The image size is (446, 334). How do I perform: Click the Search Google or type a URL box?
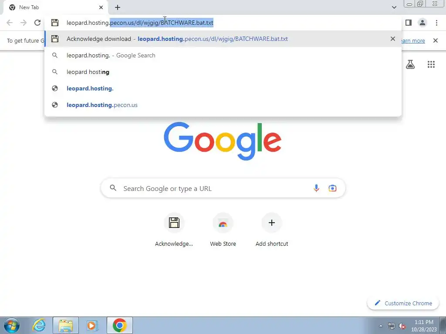(223, 188)
